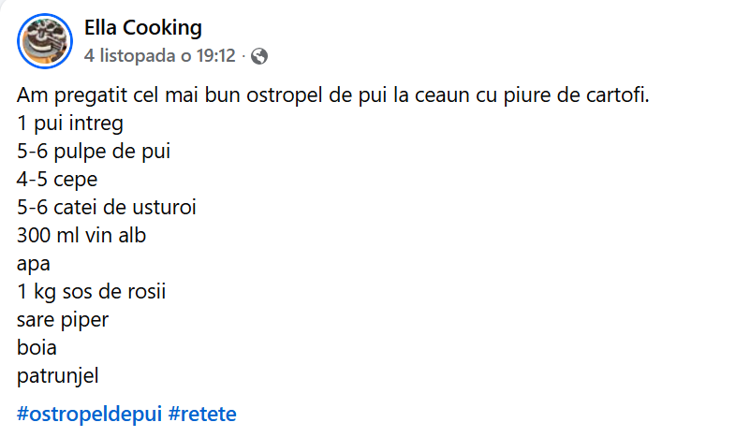The height and width of the screenshot is (437, 736).
Task: Click the Ella Cooking profile picture
Action: click(44, 39)
